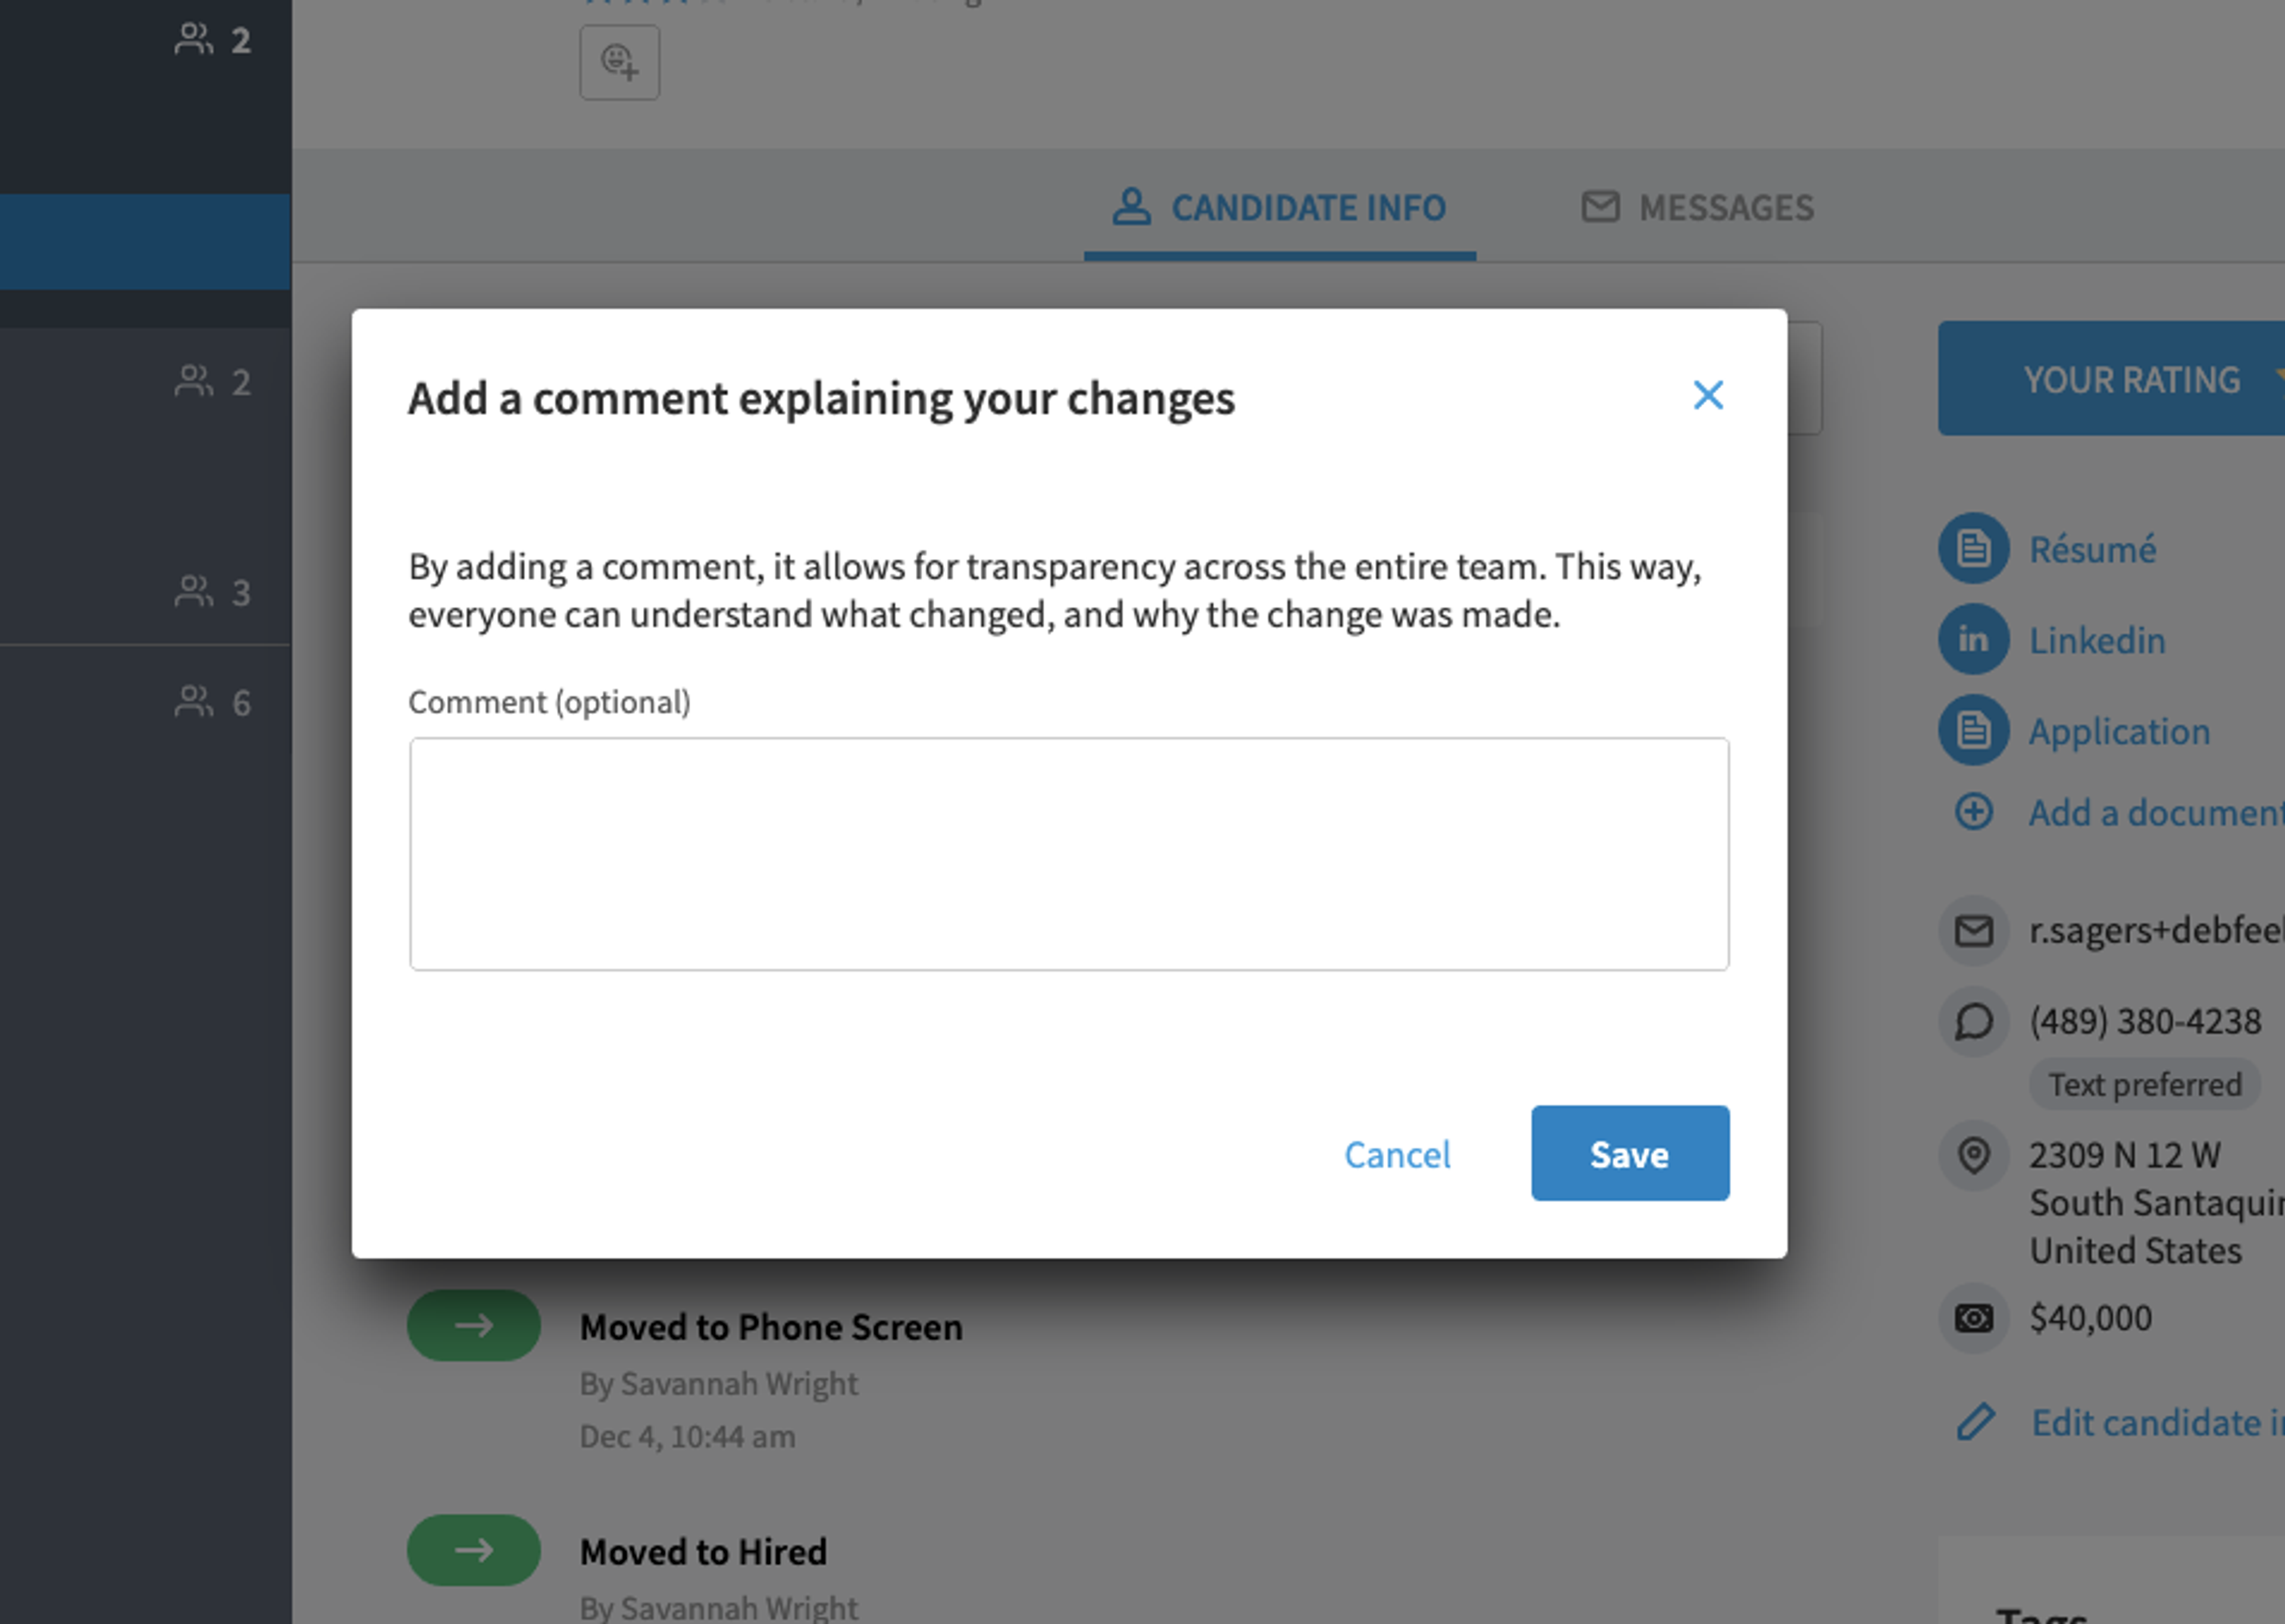Image resolution: width=2285 pixels, height=1624 pixels.
Task: Click the location pin icon
Action: pyautogui.click(x=1973, y=1156)
